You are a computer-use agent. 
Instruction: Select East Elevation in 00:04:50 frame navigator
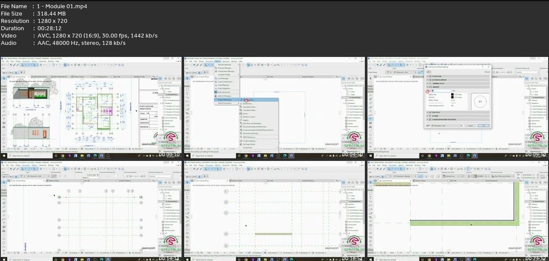(x=356, y=106)
